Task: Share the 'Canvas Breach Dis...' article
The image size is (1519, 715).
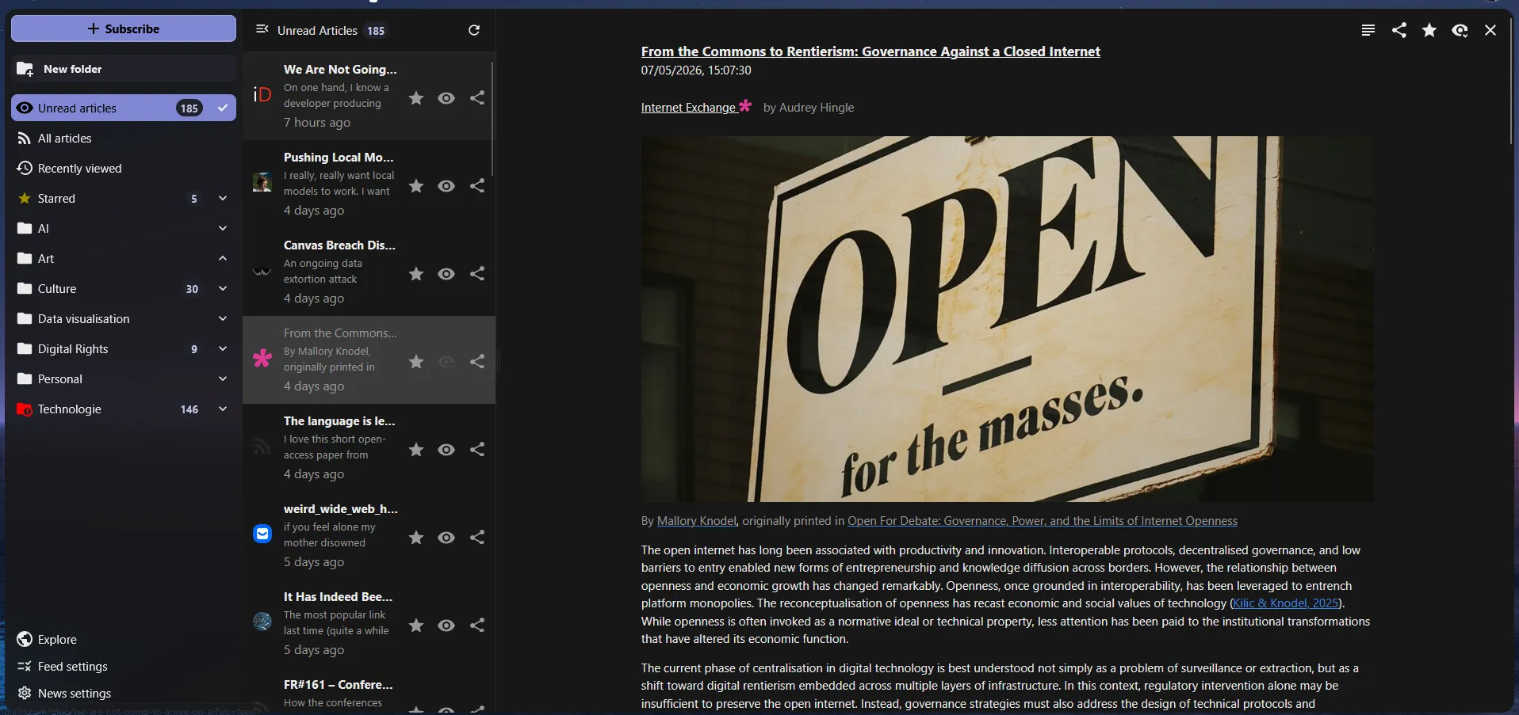Action: click(477, 274)
